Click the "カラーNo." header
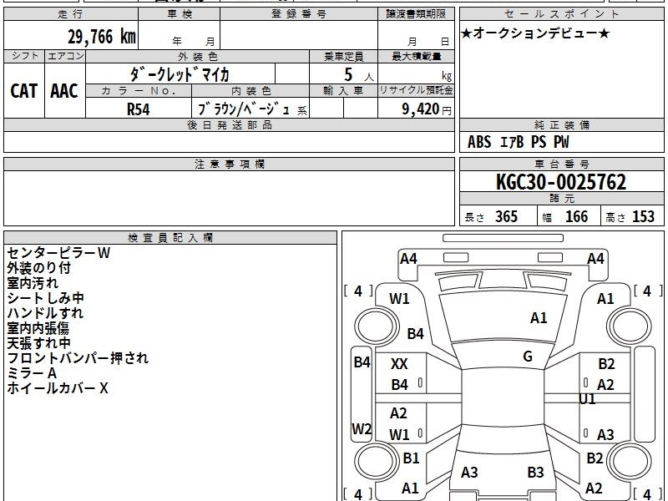Viewport: 668px width, 501px height. pos(139,91)
